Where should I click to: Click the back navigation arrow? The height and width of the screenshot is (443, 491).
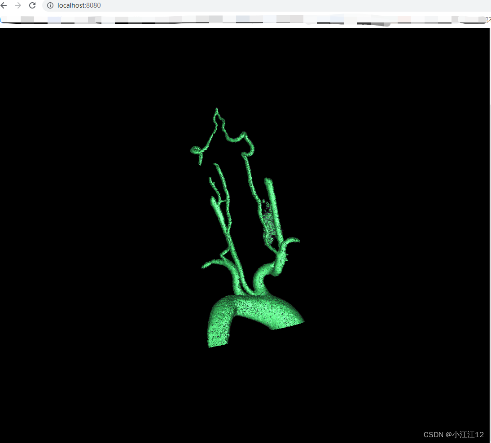[4, 5]
